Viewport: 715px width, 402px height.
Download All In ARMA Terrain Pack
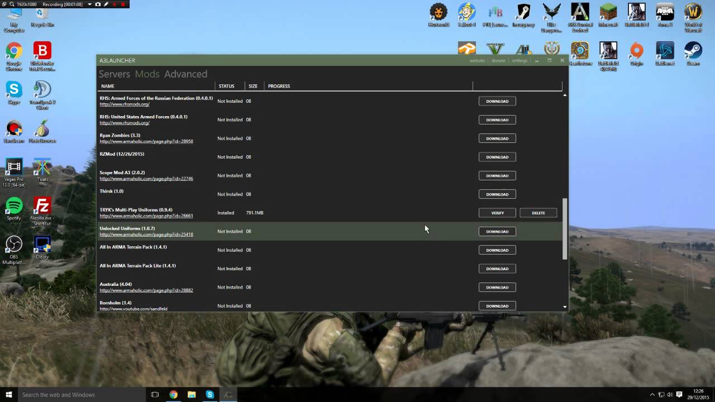pos(497,250)
